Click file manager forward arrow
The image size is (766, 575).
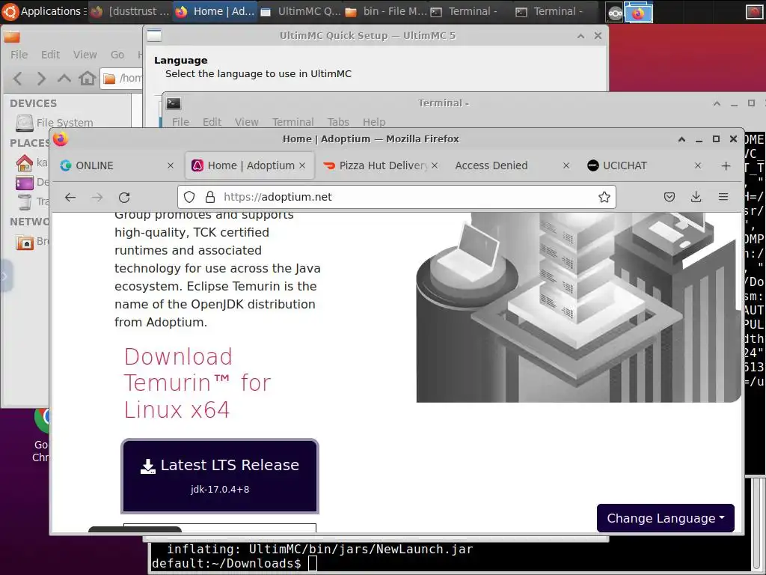click(41, 78)
